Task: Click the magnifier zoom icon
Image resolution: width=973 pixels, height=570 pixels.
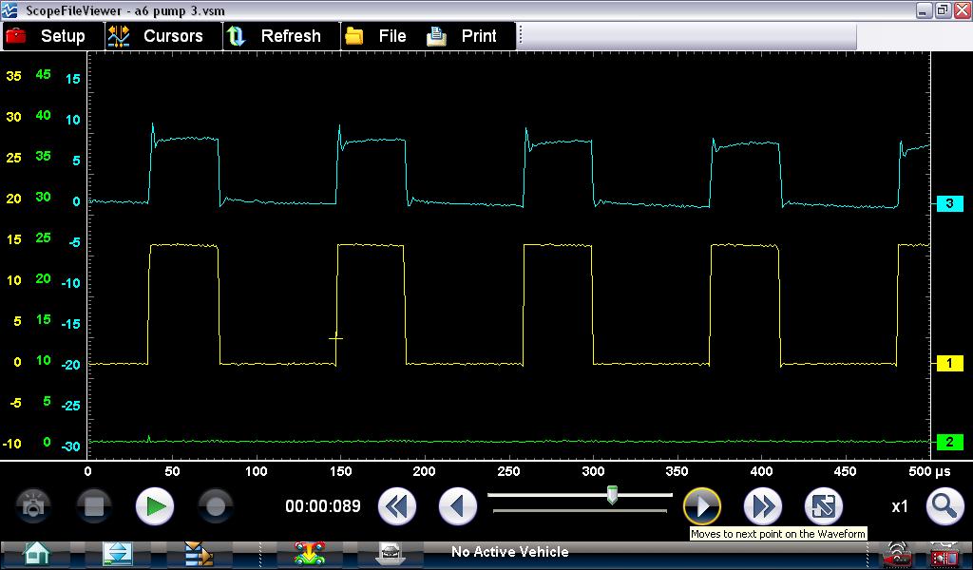Action: pos(944,506)
